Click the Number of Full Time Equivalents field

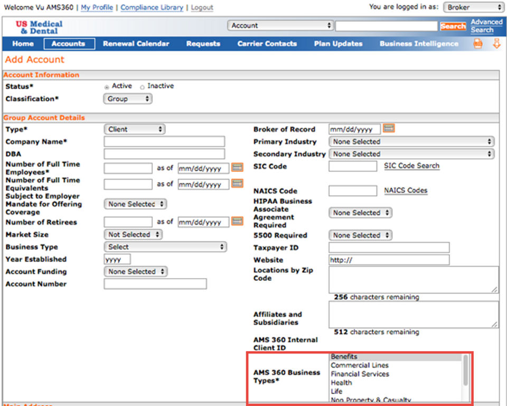coord(128,184)
